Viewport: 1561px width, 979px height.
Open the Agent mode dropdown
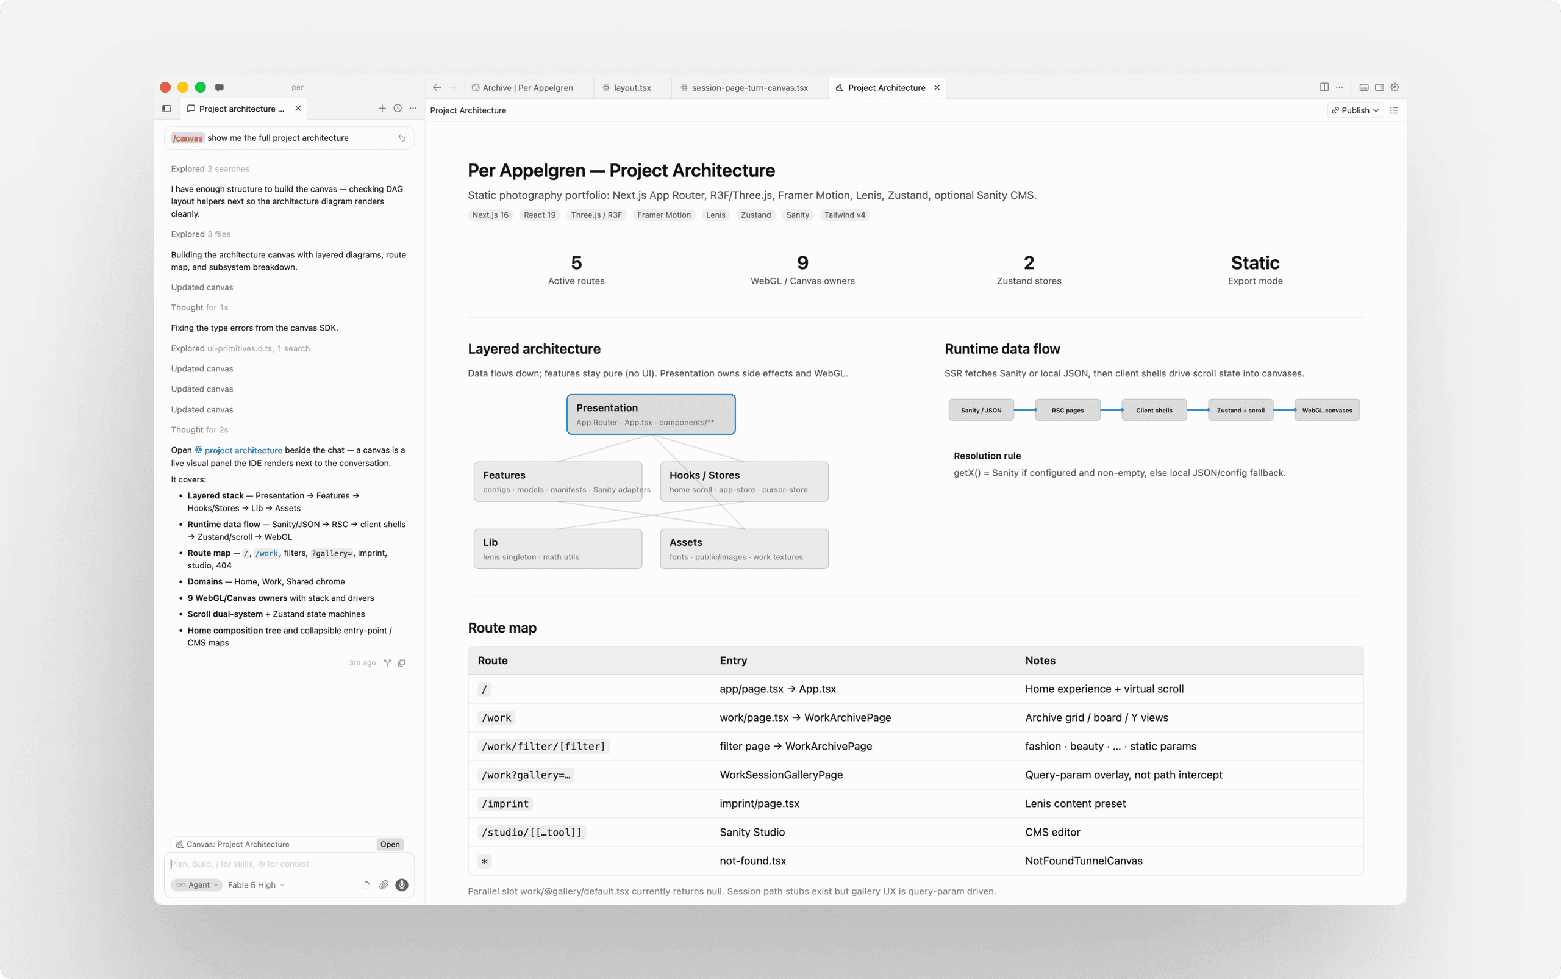[x=196, y=885]
